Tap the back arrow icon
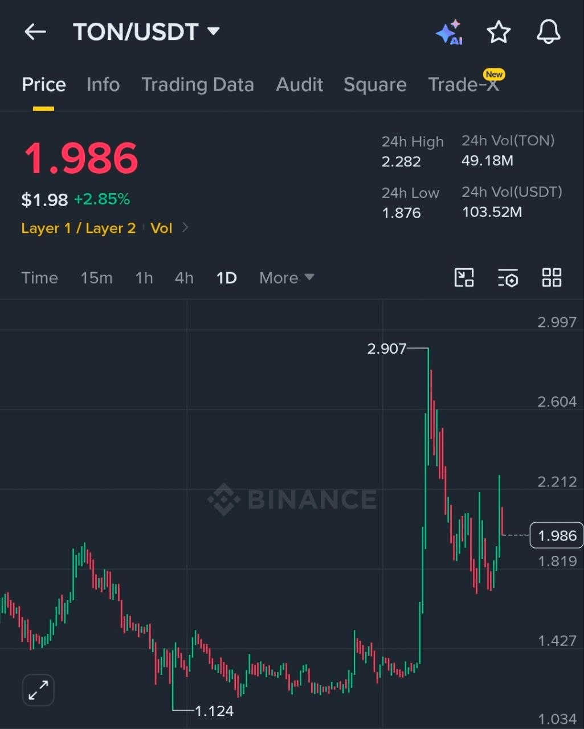Screen dimensions: 584x729 [35, 32]
